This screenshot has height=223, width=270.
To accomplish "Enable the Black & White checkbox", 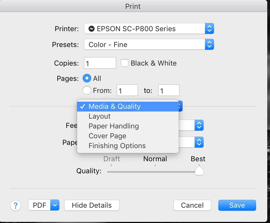I will (125, 63).
